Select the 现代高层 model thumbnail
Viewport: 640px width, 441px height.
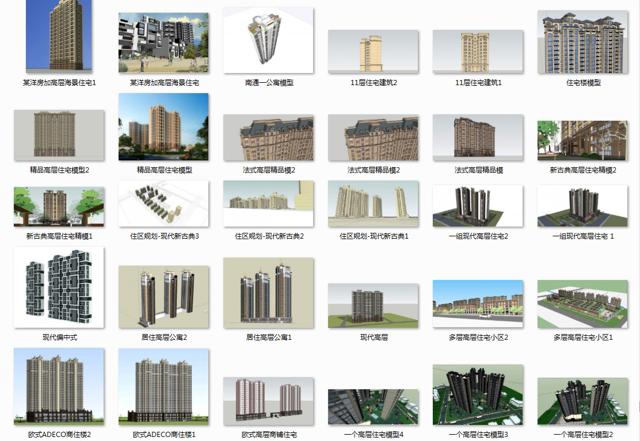coord(373,306)
